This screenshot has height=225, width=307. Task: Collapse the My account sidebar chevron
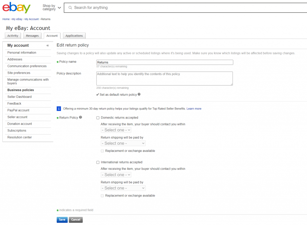tap(48, 46)
